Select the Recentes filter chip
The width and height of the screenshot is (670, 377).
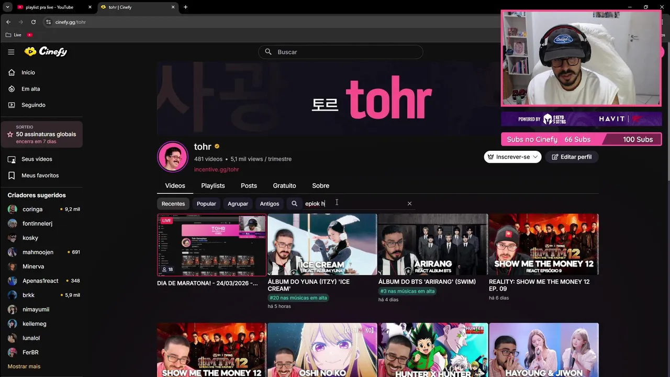(x=173, y=204)
